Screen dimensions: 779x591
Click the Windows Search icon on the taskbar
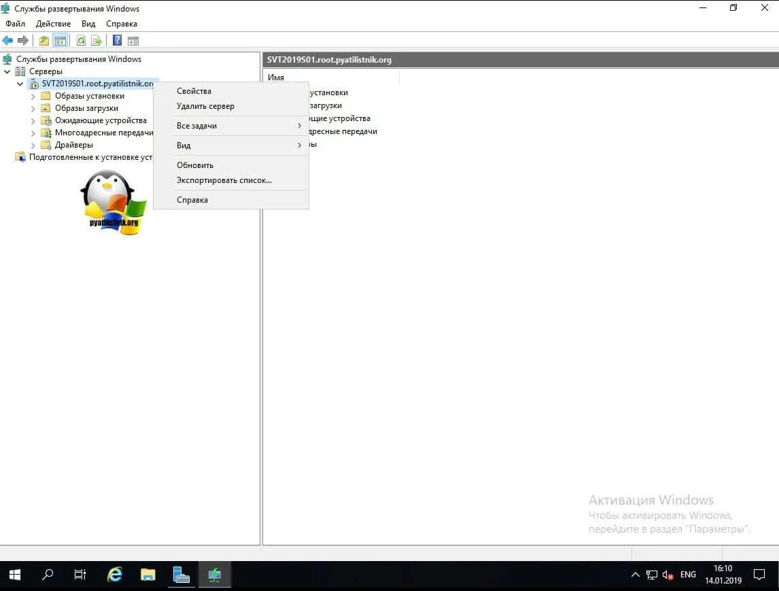(47, 575)
